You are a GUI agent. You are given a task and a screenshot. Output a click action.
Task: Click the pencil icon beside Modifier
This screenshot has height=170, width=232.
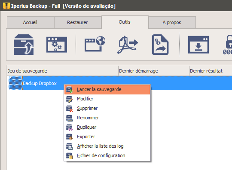(69, 99)
